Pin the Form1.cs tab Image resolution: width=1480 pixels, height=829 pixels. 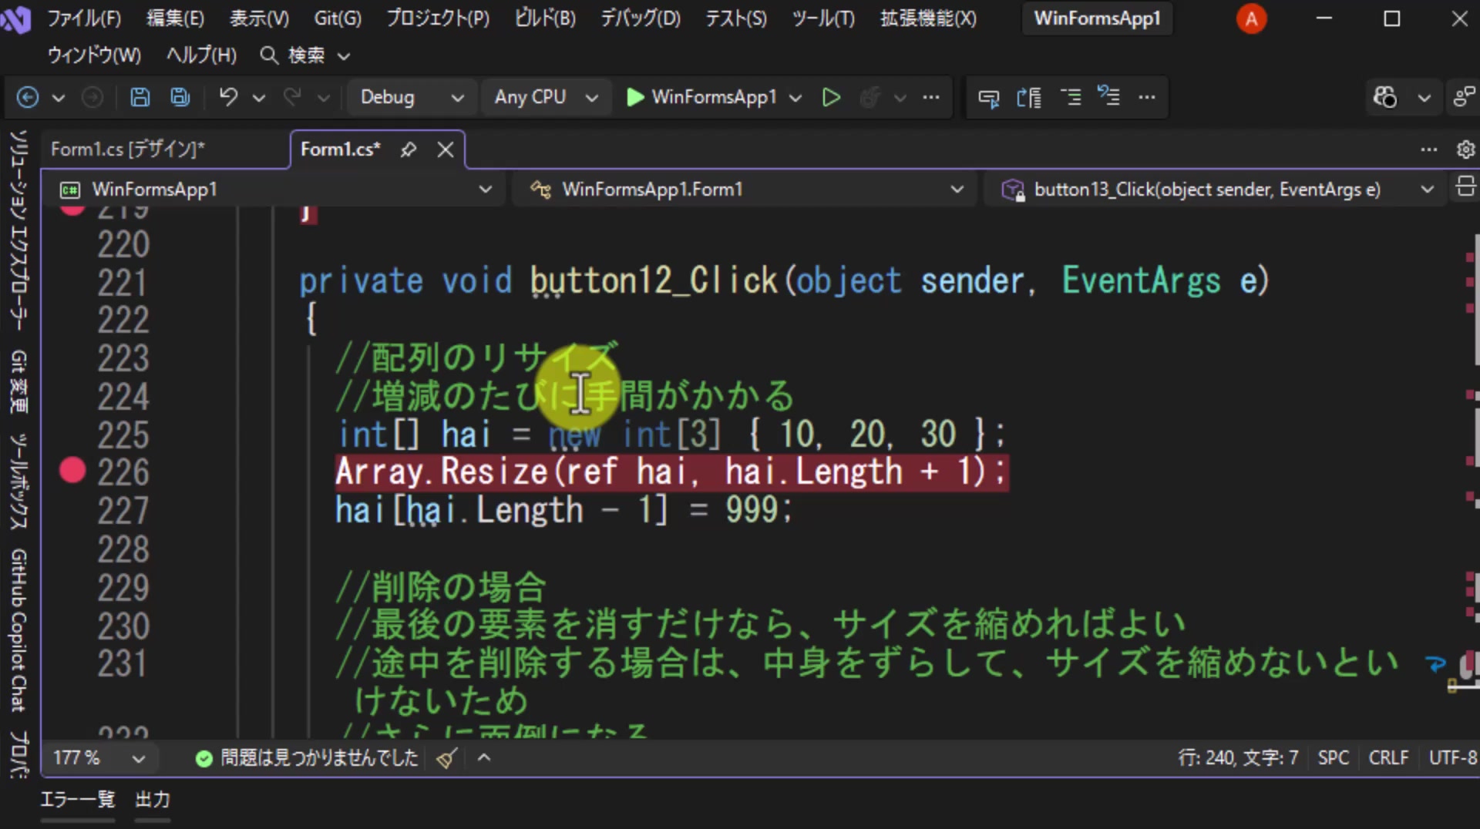pos(409,149)
